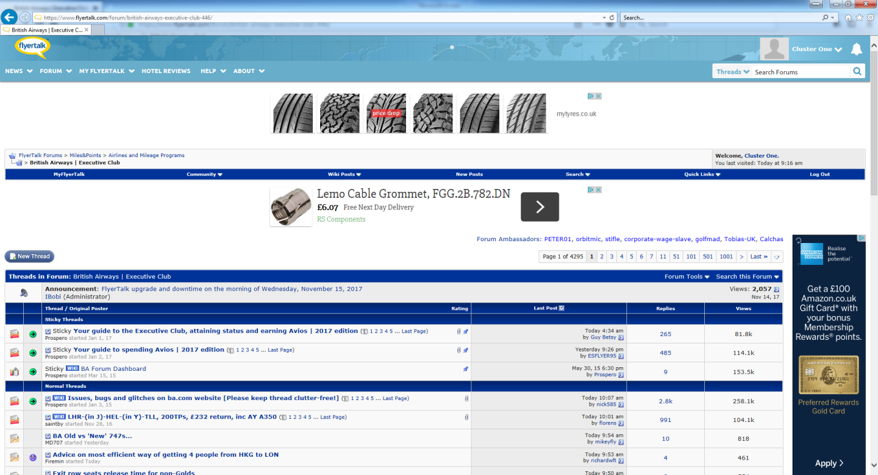878x475 pixels.
Task: Click the first tire thumbnail in ad
Action: [293, 113]
